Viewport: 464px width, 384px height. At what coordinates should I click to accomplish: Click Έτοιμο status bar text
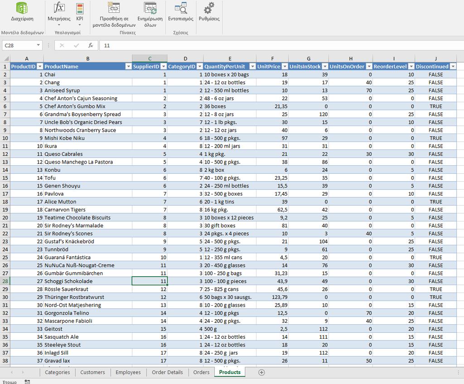(10, 382)
